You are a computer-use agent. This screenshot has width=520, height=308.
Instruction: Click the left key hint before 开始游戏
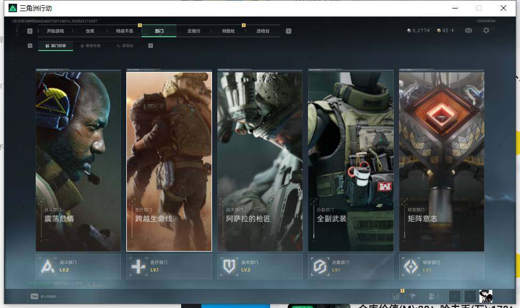coord(30,31)
